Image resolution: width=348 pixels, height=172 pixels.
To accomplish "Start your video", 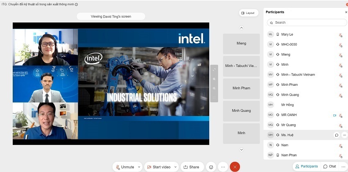I will tap(159, 167).
